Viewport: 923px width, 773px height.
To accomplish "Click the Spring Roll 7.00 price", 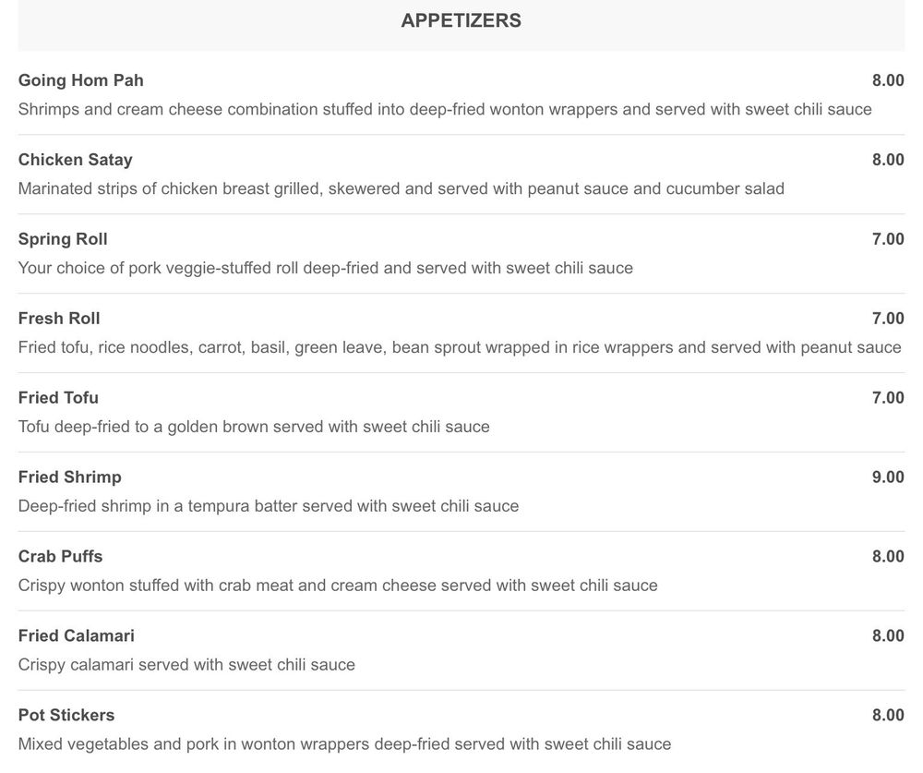I will 888,239.
